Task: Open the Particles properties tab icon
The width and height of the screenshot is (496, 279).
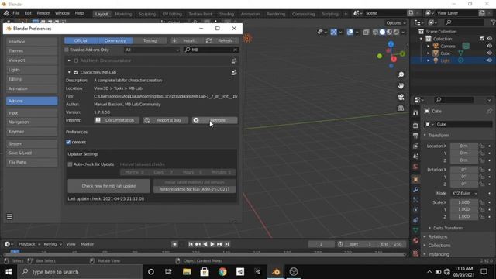Action: [415, 200]
